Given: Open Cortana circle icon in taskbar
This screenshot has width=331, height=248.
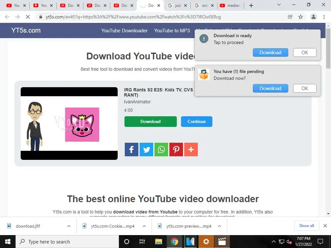Looking at the screenshot, I should coord(127,242).
